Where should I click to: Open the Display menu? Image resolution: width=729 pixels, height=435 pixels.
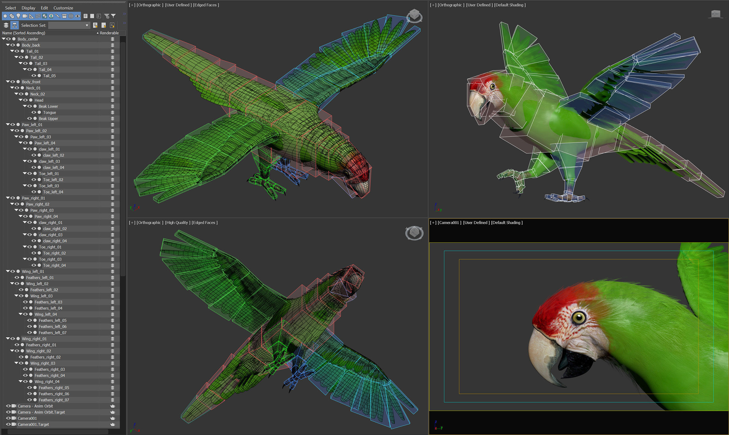point(28,8)
